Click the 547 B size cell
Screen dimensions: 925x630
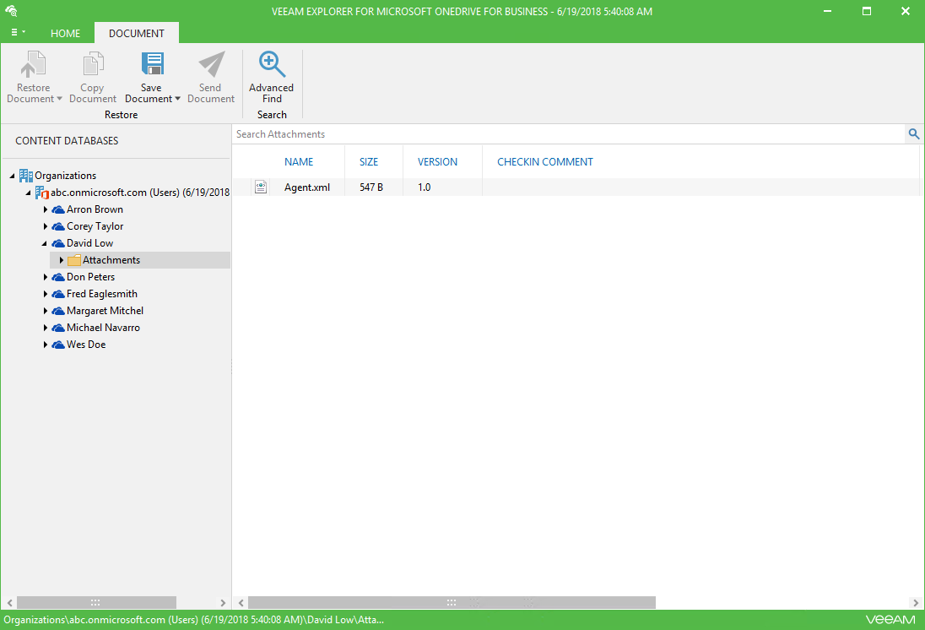(371, 187)
